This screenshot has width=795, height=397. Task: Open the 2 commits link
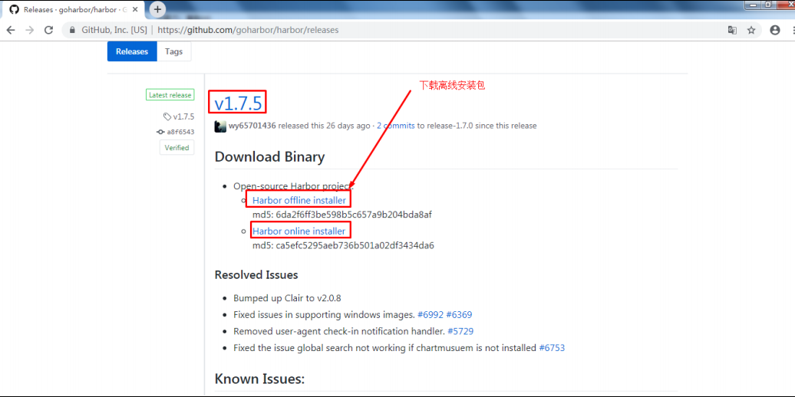[x=395, y=126]
